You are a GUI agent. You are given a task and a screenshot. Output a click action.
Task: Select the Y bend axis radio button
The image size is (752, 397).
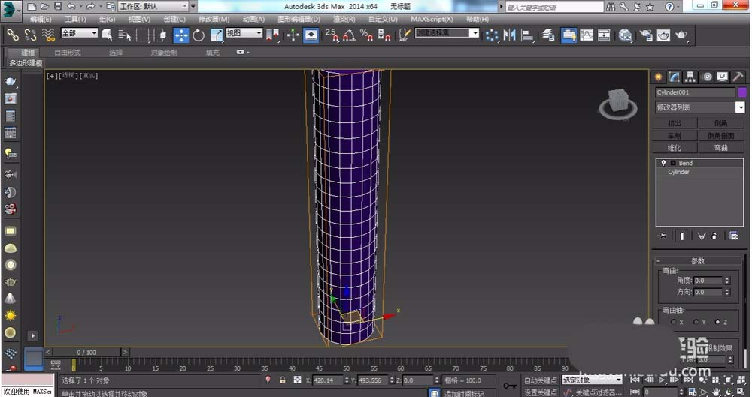(x=694, y=322)
